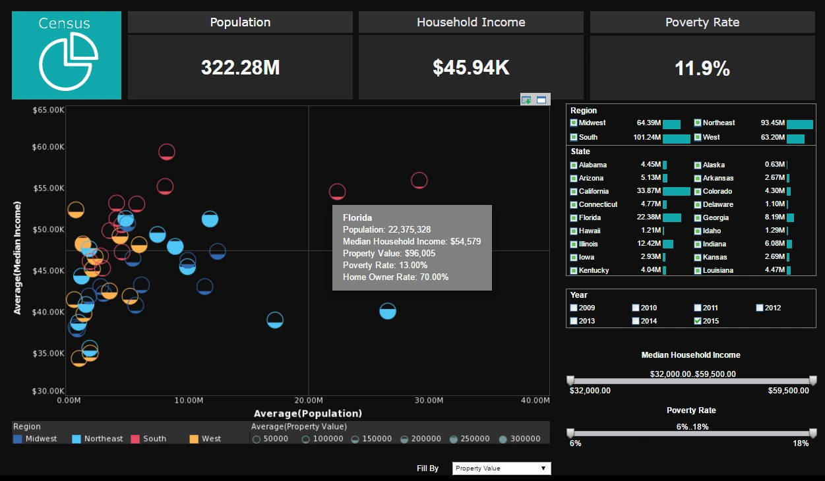The image size is (825, 481).
Task: Select the Florida bubble in the scatter plot
Action: pos(337,193)
